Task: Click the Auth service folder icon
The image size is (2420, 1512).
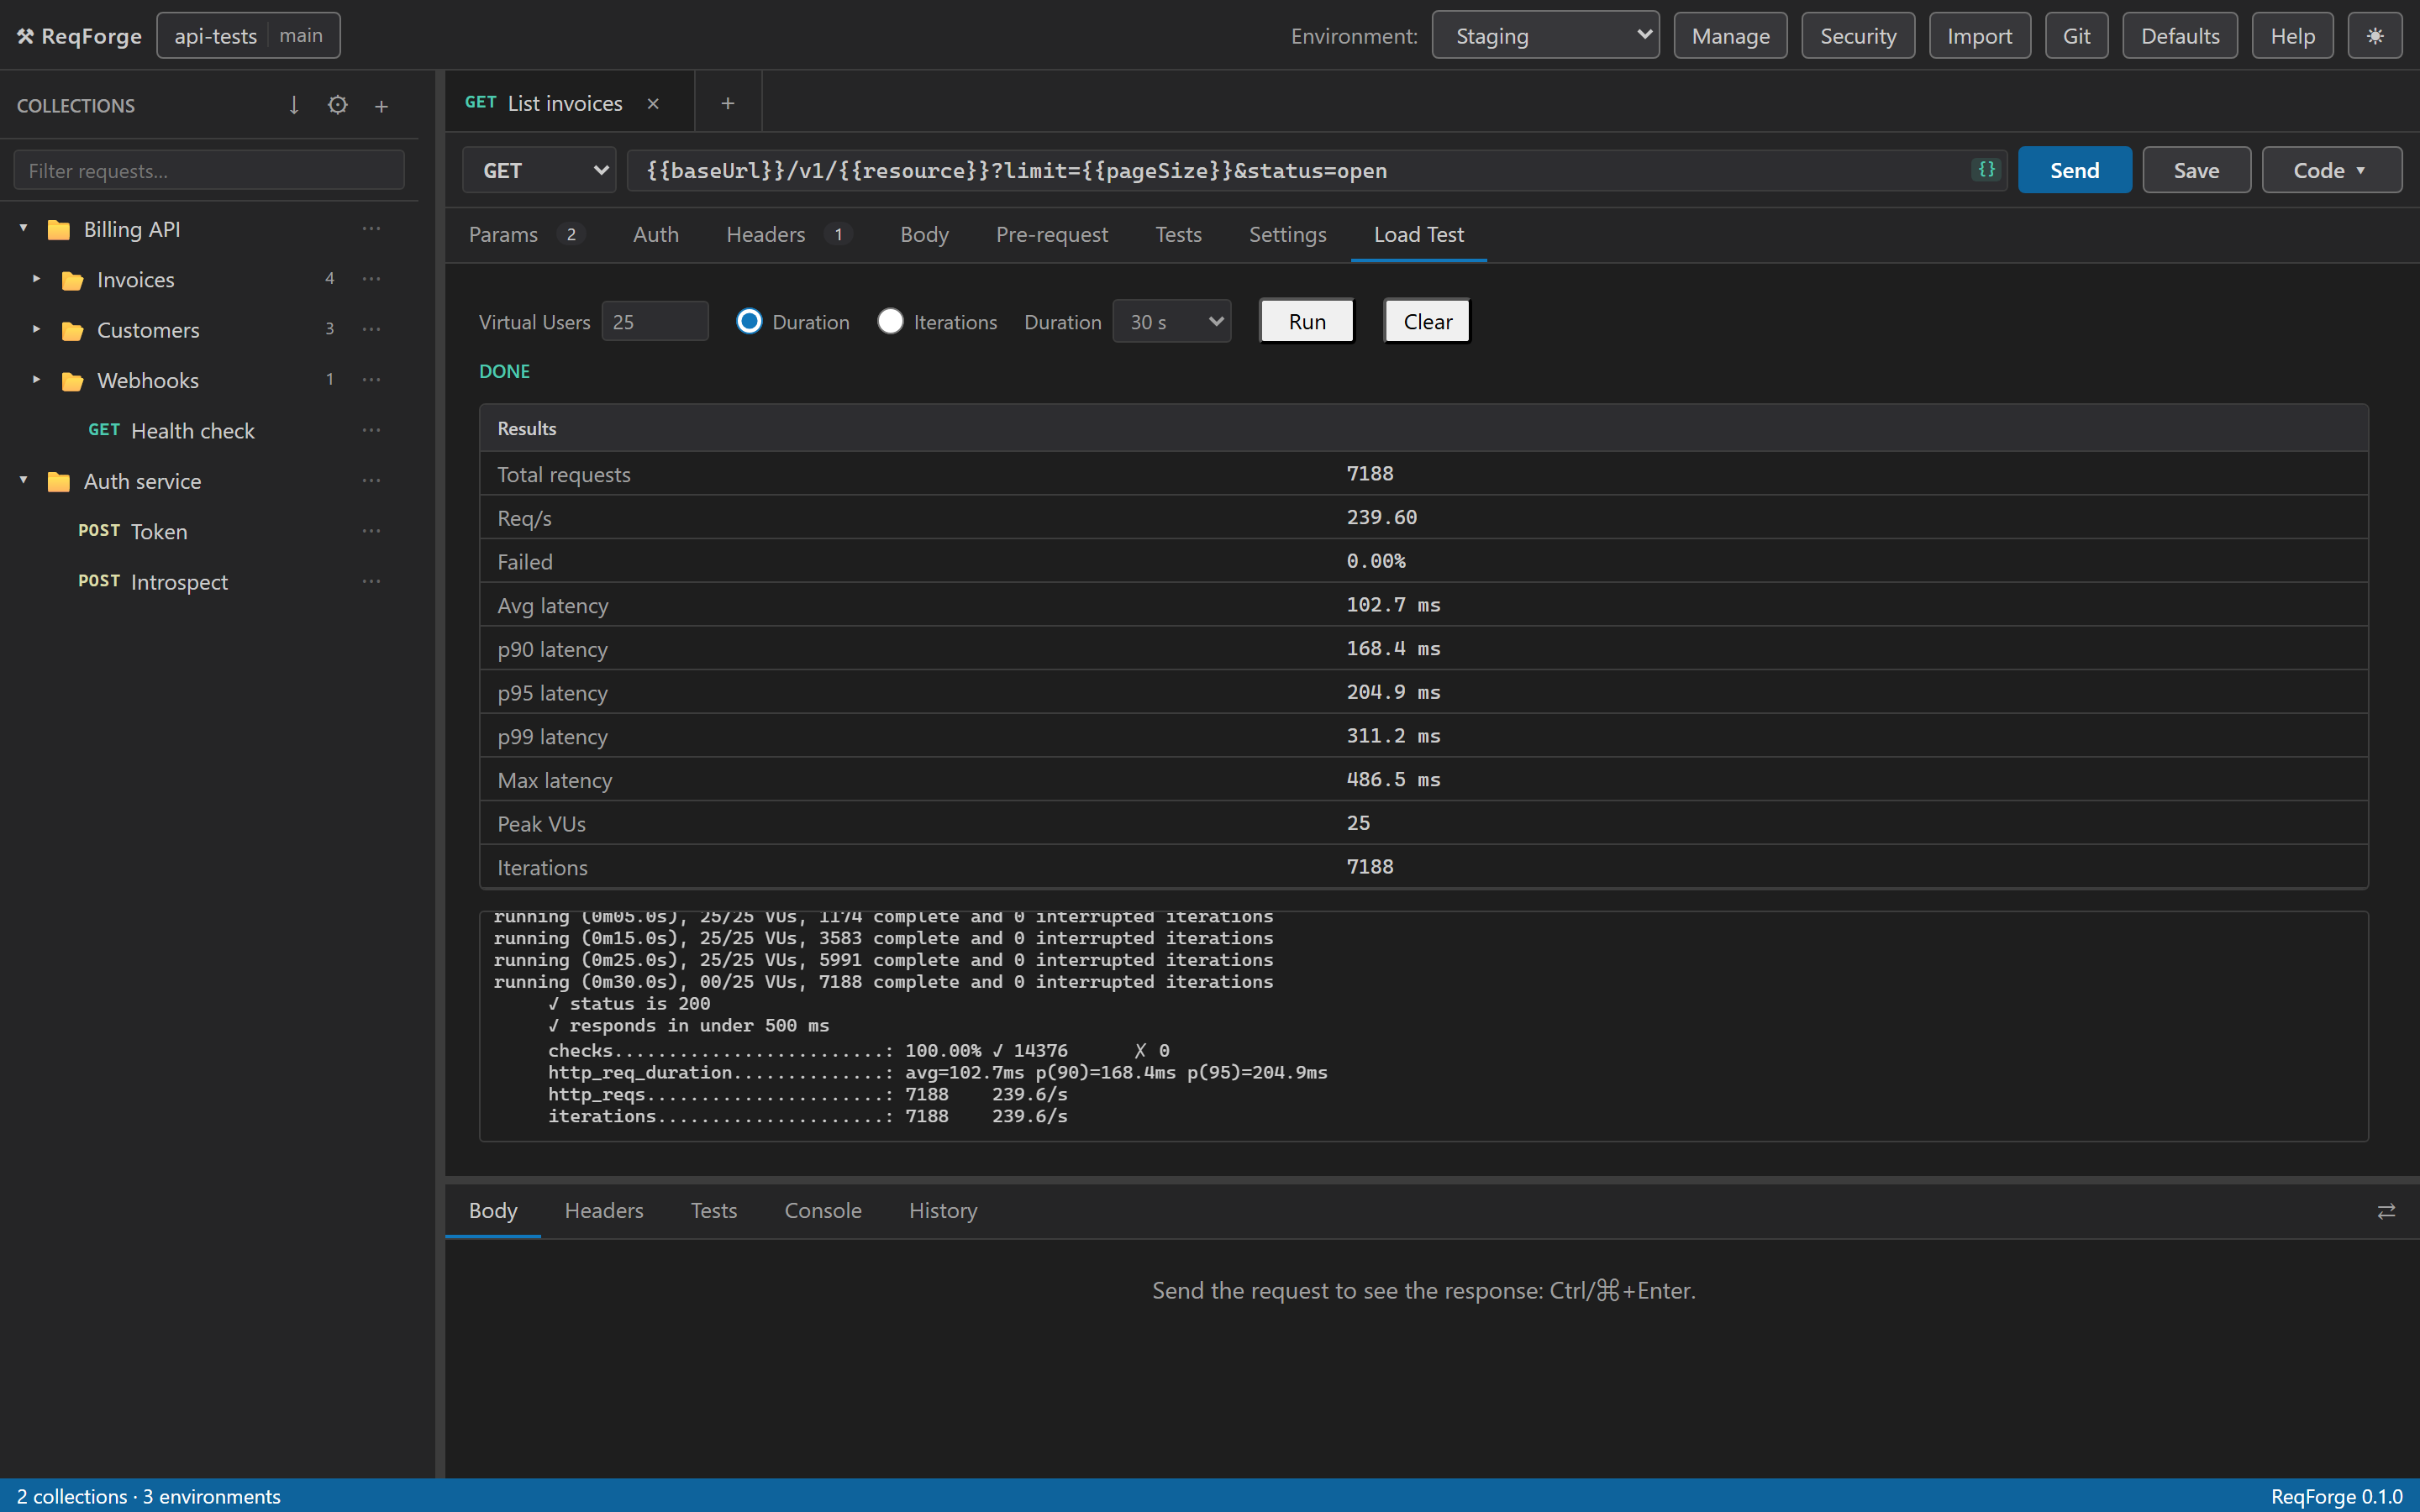Action: [59, 482]
